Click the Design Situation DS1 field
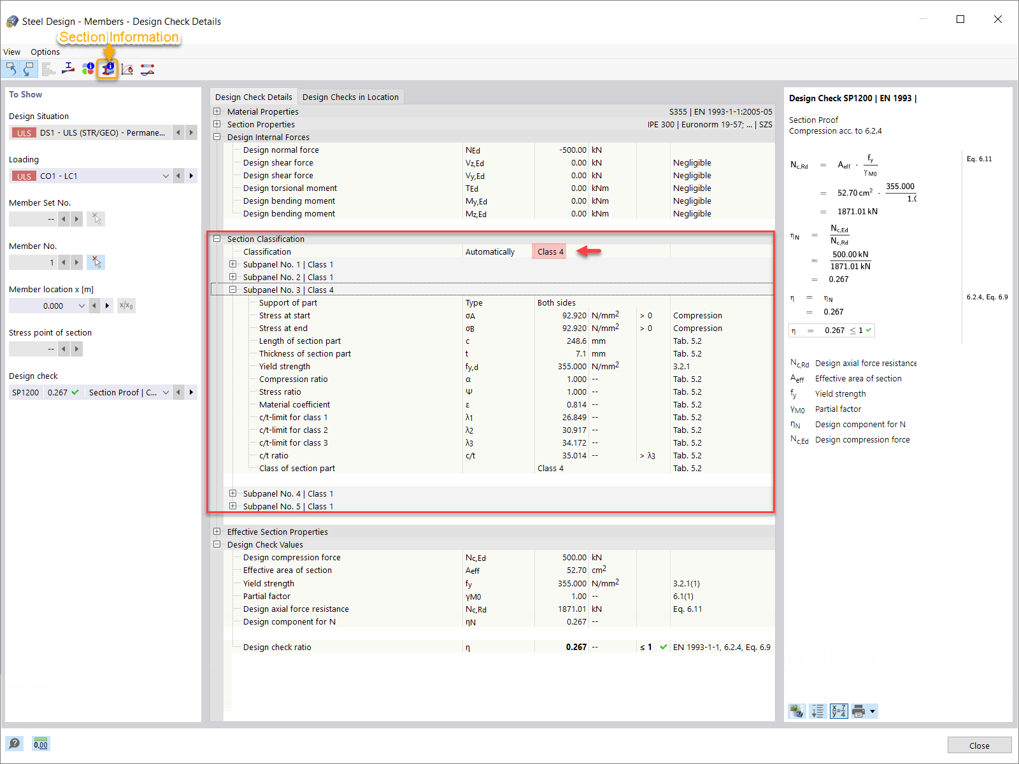 (x=90, y=132)
